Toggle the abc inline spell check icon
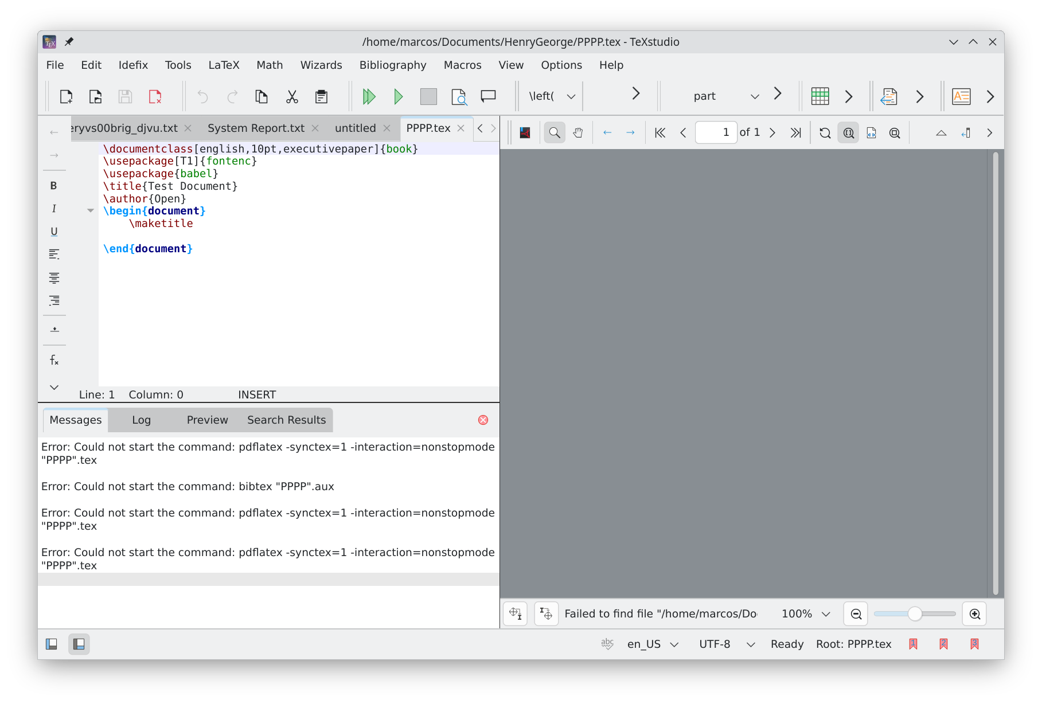 (607, 644)
